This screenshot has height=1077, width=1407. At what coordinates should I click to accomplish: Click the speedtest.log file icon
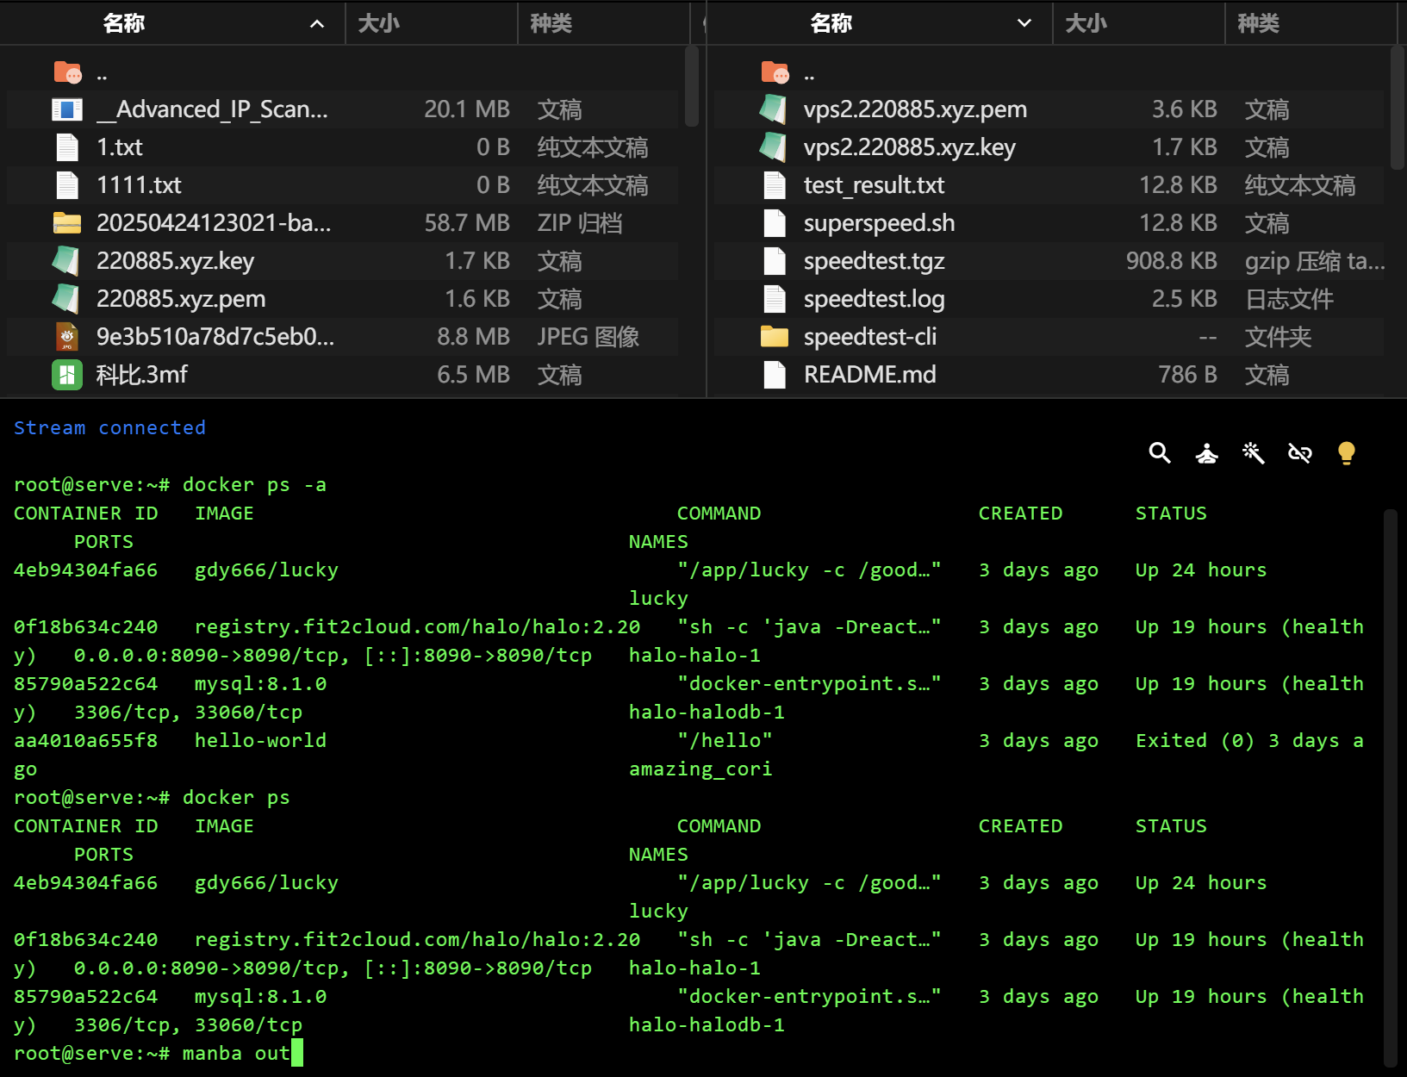(x=775, y=299)
